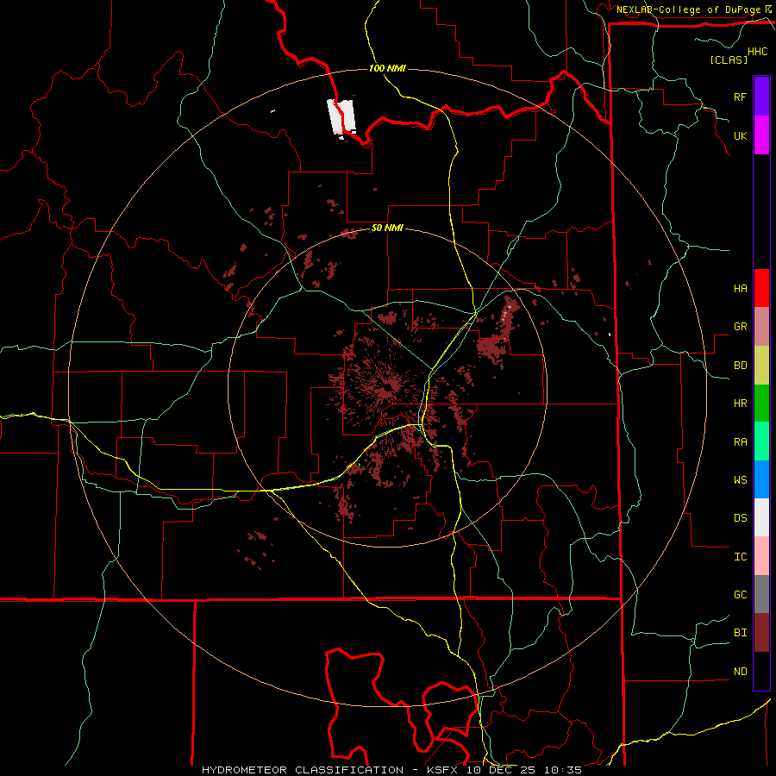
Task: Select the BD yellow legend swatch
Action: [761, 366]
